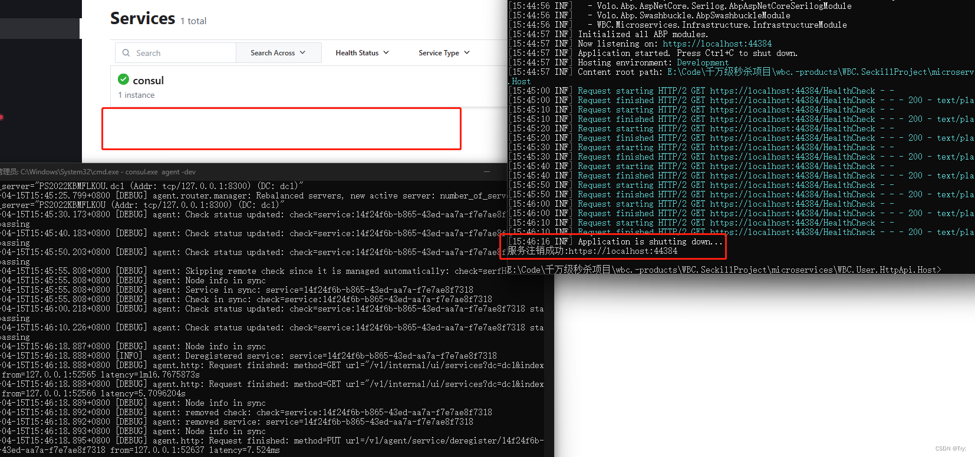
Task: Click the 'Volo.Abp.Swashbuckle.AbpSwashbuckleModule' line
Action: (650, 15)
